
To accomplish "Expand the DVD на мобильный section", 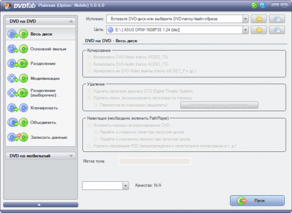I will point(41,156).
